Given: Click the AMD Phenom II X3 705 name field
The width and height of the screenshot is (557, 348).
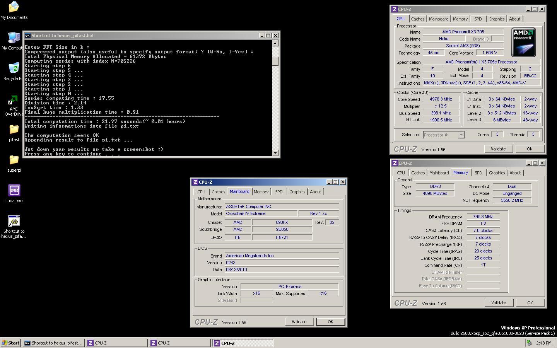Looking at the screenshot, I should point(463,32).
